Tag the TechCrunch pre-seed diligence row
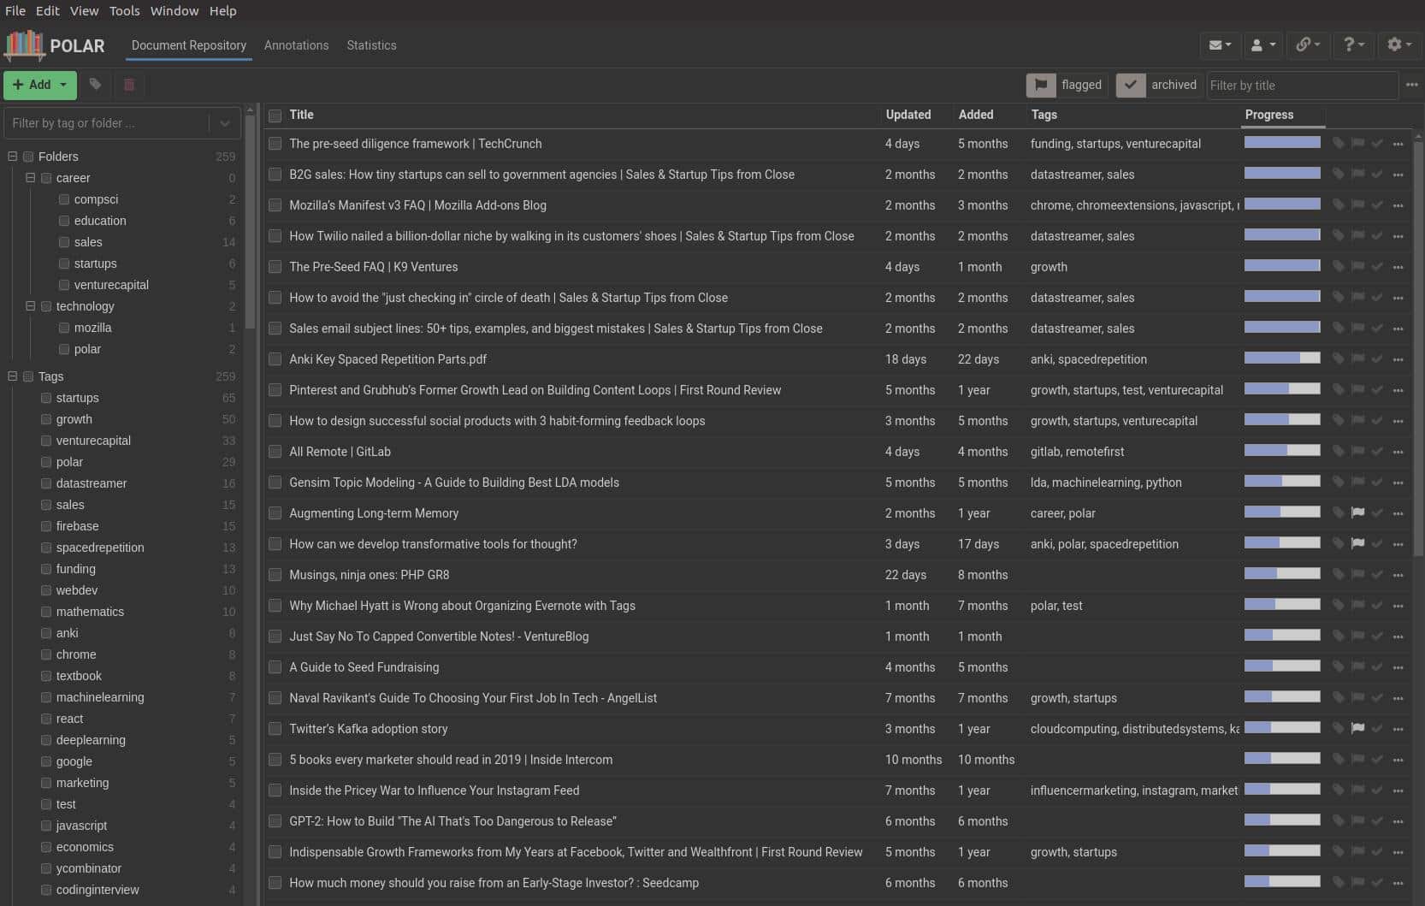This screenshot has height=906, width=1425. [1338, 144]
